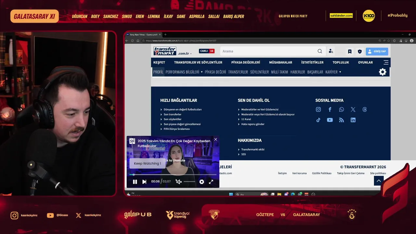Click the scroll-to-top arrow button
Screen dimensions: 416x234
(379, 181)
